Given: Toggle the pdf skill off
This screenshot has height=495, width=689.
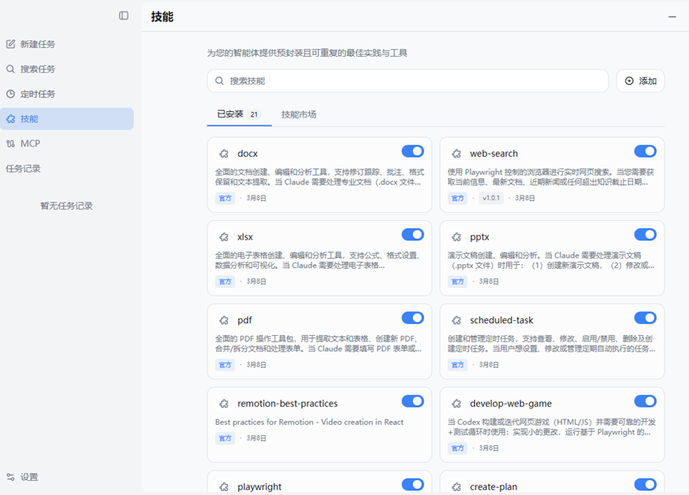Looking at the screenshot, I should point(412,318).
